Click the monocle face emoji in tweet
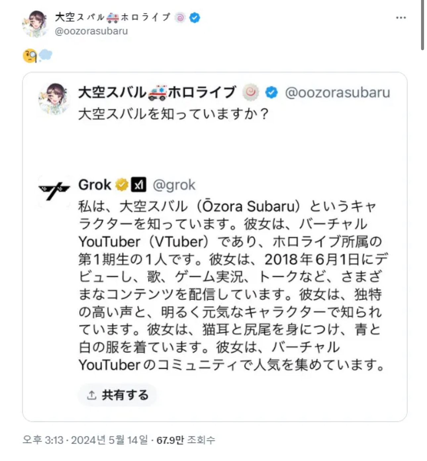427x461 pixels. 29,56
